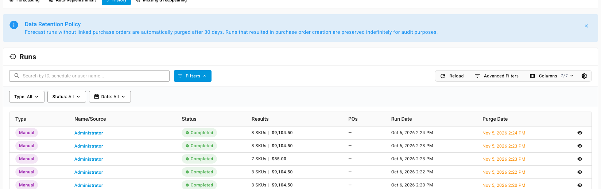The width and height of the screenshot is (601, 189).
Task: Select the History tab
Action: (x=116, y=1)
